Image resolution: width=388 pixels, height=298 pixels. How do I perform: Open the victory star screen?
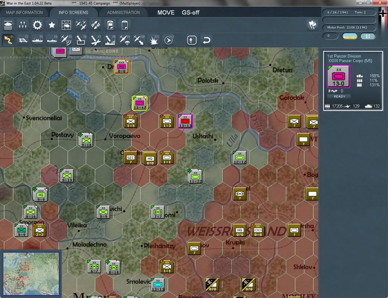coord(52,25)
